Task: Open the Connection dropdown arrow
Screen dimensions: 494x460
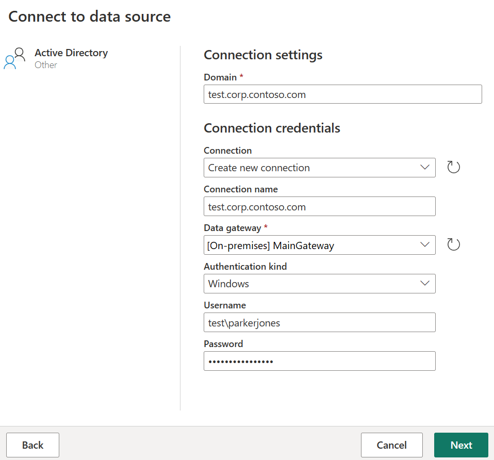Action: click(x=424, y=167)
